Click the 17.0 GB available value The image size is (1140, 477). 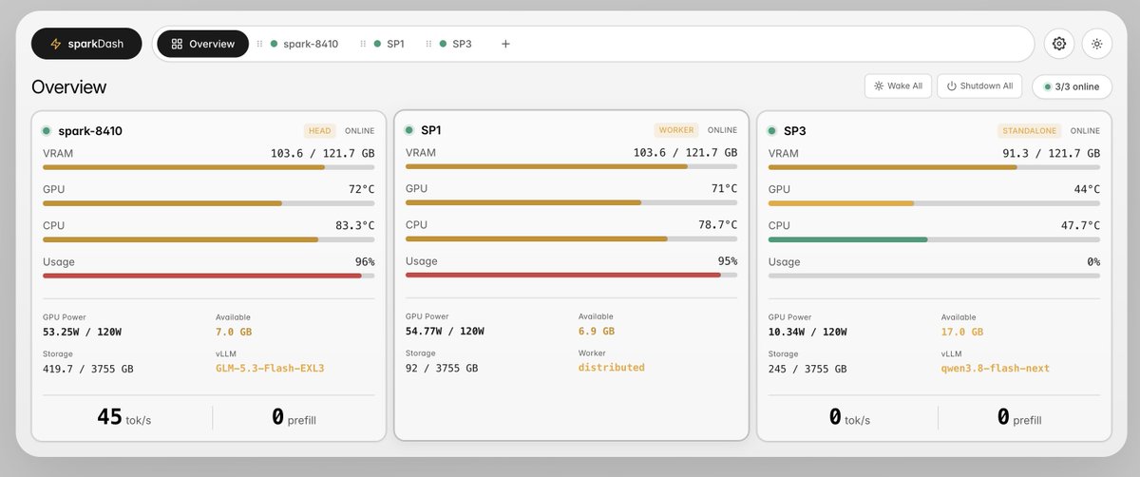tap(962, 333)
